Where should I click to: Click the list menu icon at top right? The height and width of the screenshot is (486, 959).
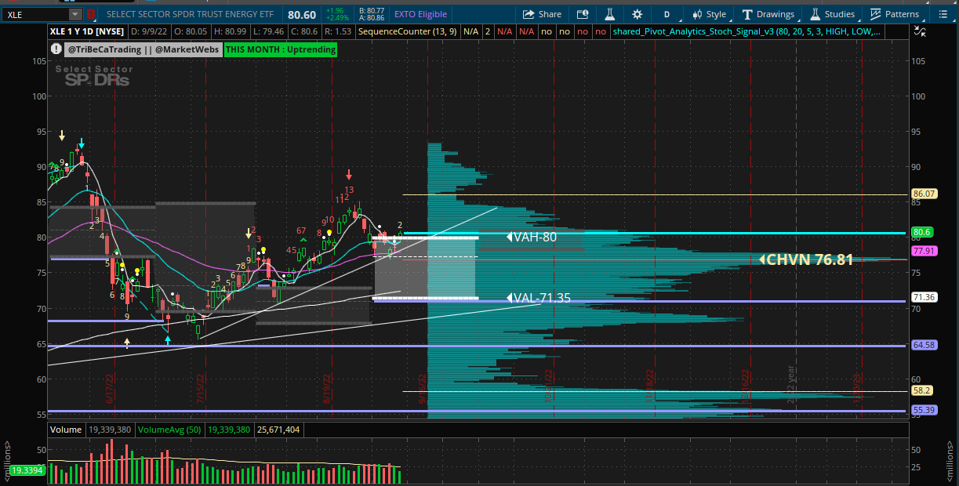pyautogui.click(x=943, y=14)
